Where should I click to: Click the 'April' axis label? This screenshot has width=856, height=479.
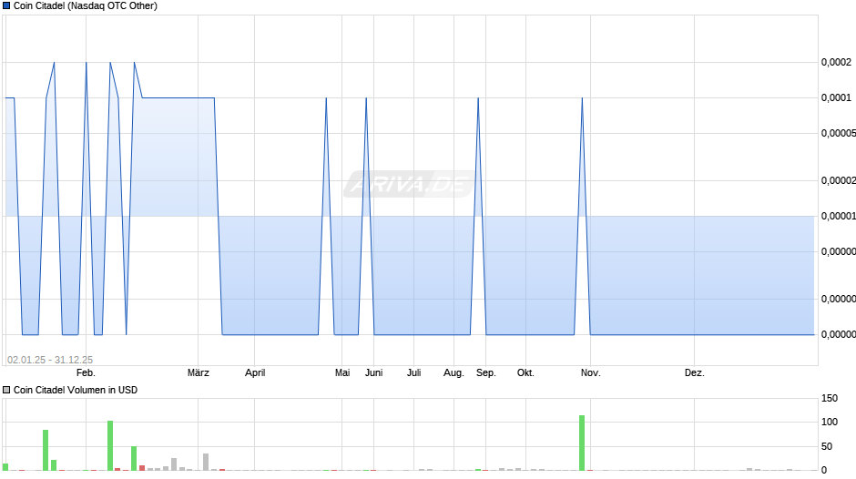(255, 373)
